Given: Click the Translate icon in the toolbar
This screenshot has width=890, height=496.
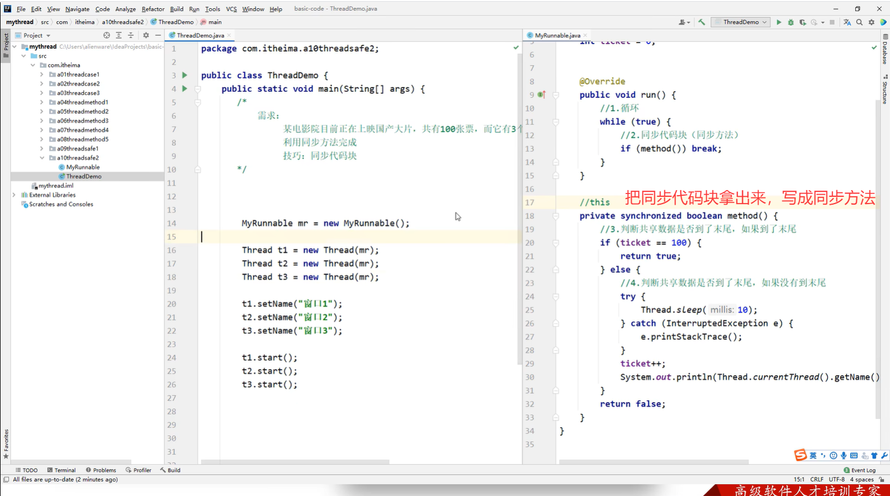Looking at the screenshot, I should pyautogui.click(x=847, y=22).
